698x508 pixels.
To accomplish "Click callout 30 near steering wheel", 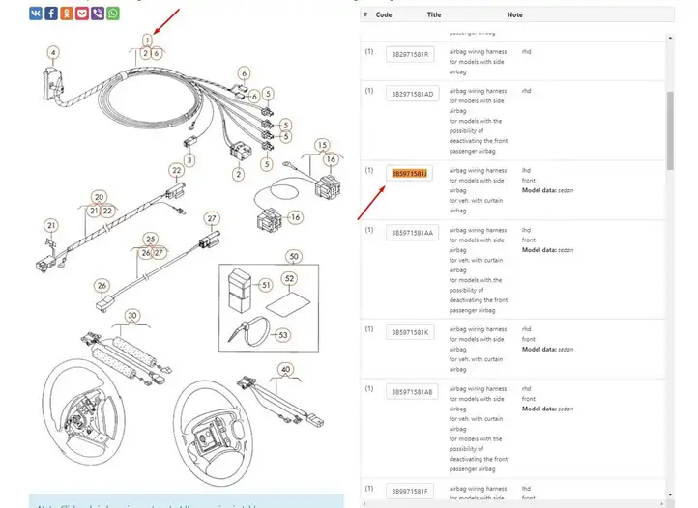I will 132,315.
